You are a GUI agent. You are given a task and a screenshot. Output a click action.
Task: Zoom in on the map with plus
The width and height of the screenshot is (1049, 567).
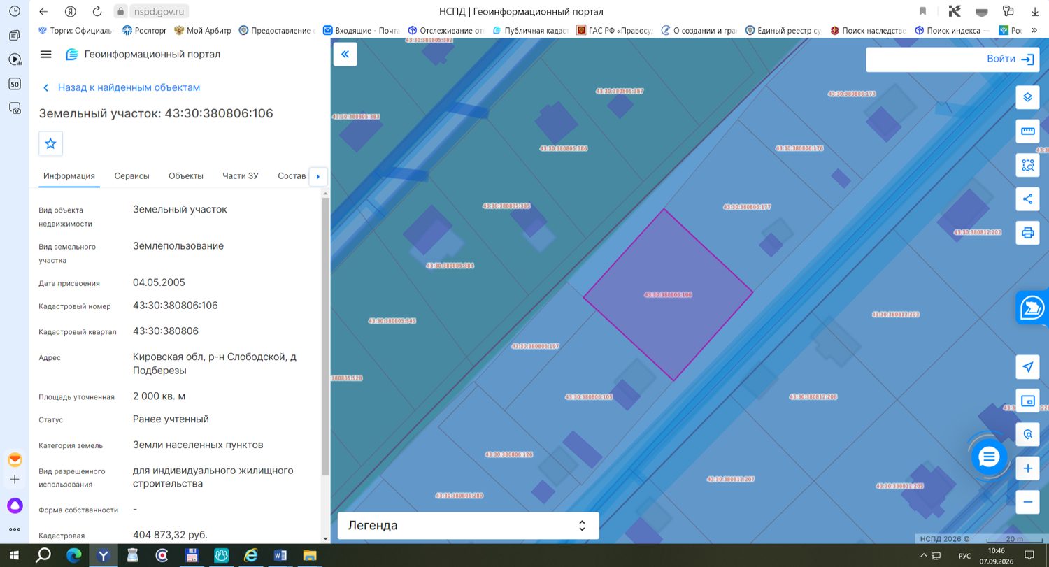pyautogui.click(x=1027, y=468)
